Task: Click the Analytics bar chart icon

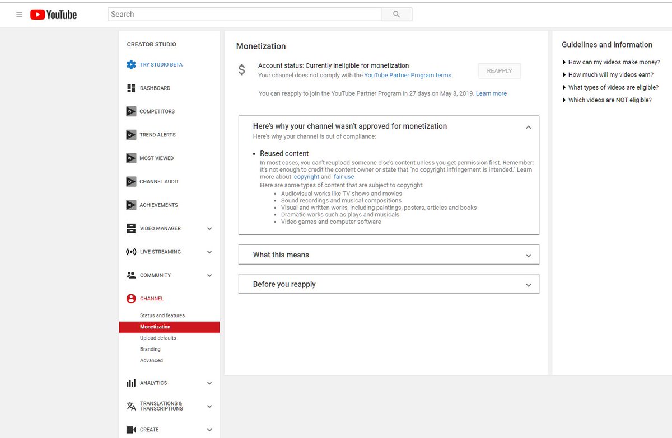Action: click(x=131, y=383)
